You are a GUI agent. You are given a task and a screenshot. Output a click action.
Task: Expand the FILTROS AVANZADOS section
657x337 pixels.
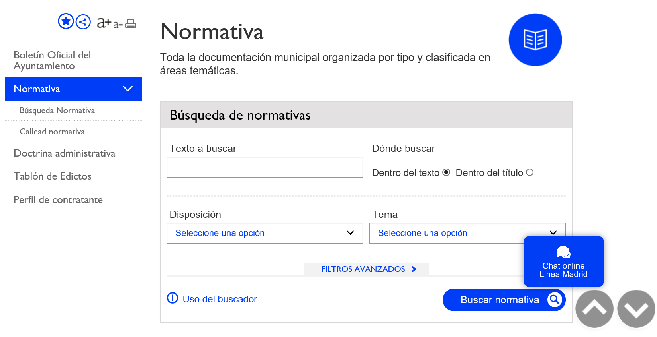coord(366,269)
